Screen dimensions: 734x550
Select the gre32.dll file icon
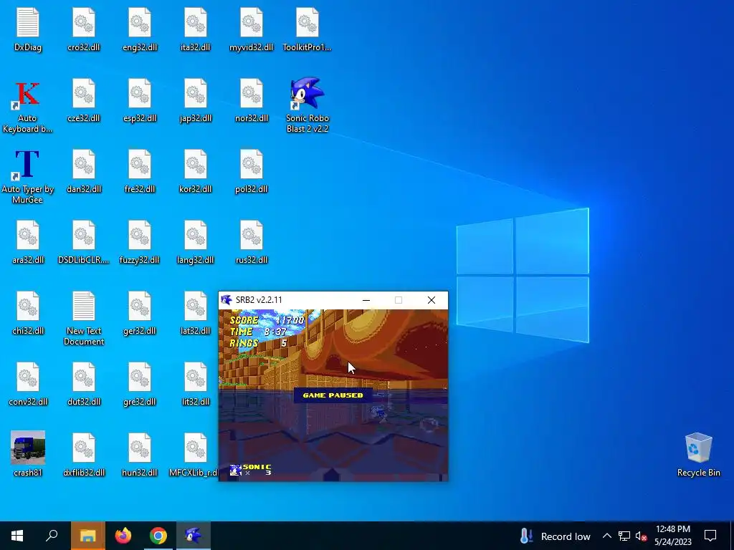140,377
